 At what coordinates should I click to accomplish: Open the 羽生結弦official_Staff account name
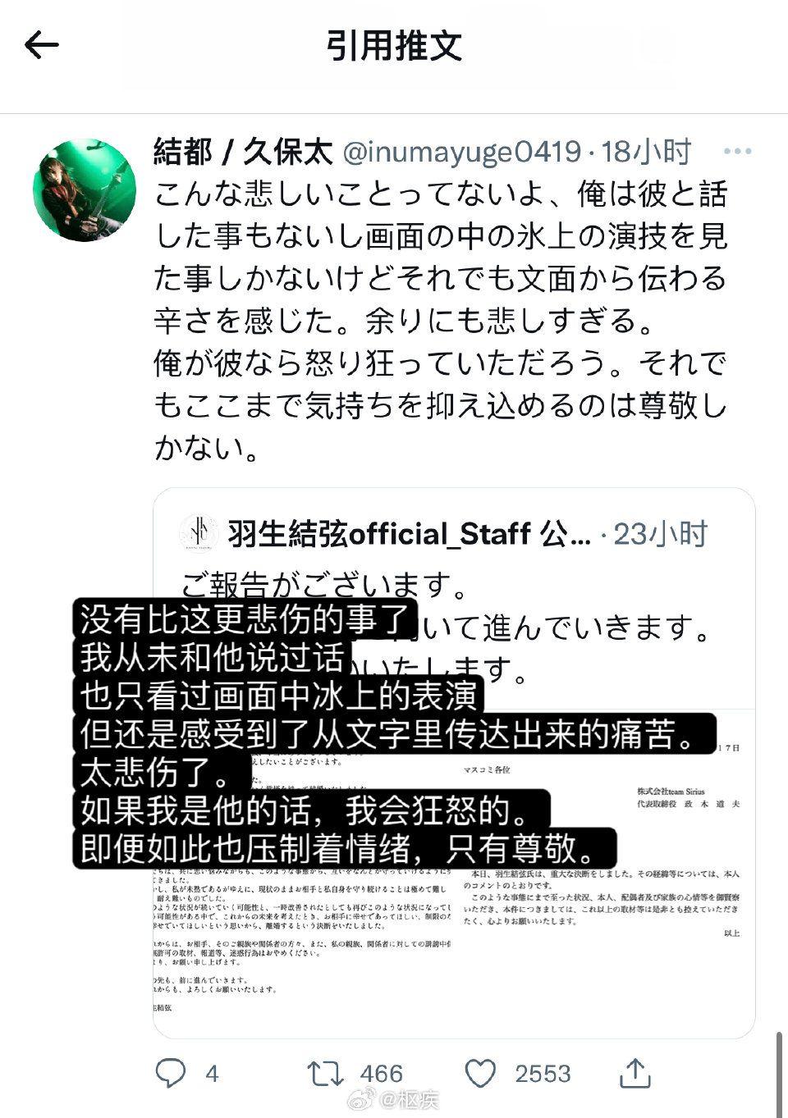point(410,534)
